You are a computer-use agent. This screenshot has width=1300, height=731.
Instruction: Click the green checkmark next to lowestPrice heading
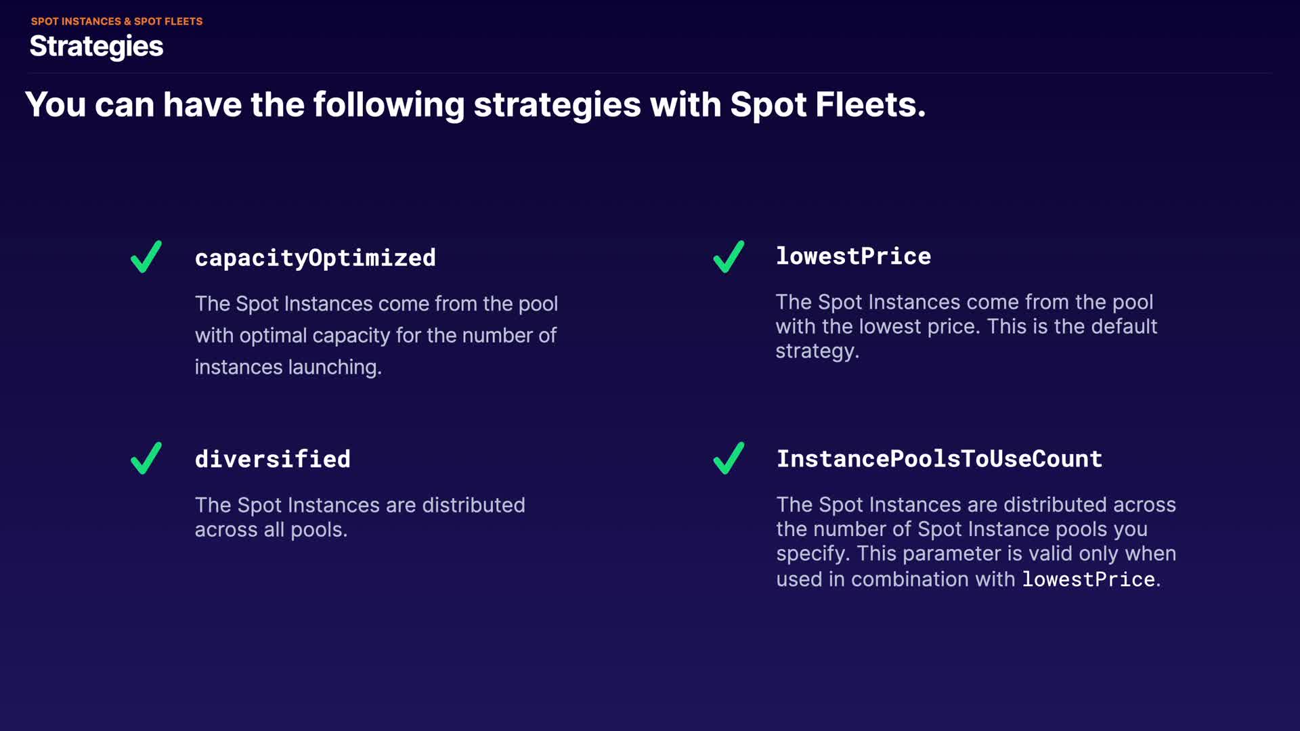click(x=728, y=257)
